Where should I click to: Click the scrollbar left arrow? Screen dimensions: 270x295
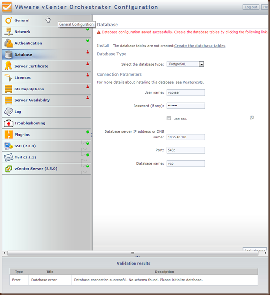click(x=4, y=253)
